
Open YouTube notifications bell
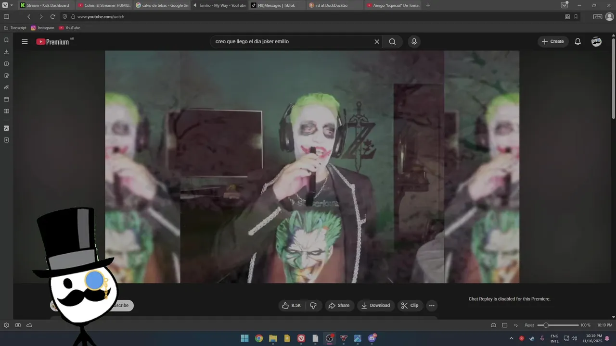click(578, 41)
